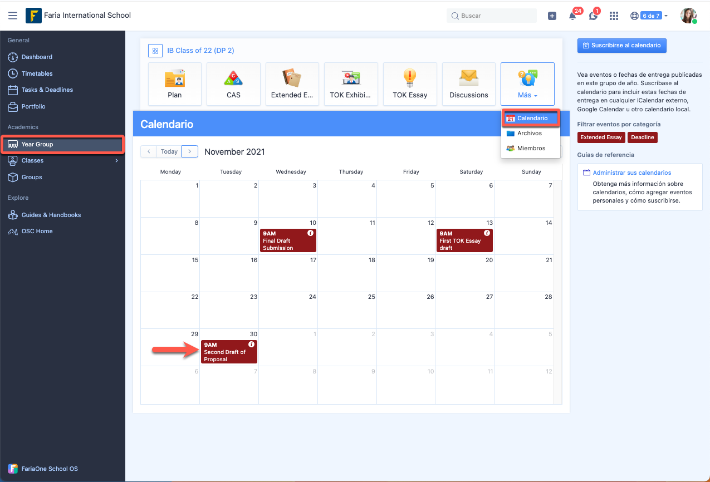Click Suscribirse al calendario button
Viewport: 710px width, 482px height.
[621, 46]
